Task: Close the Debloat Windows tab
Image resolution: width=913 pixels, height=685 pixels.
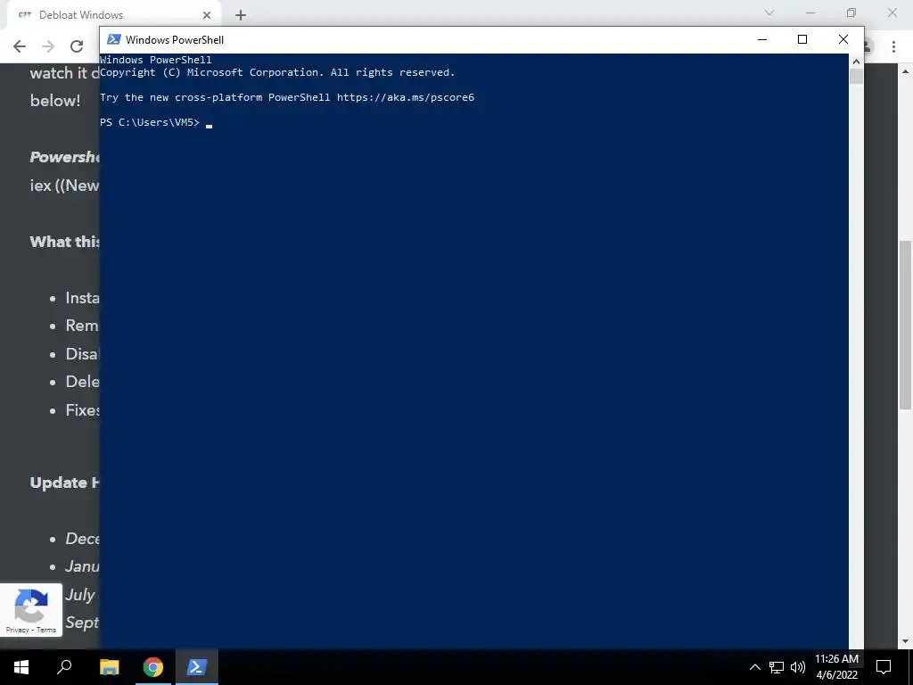Action: [207, 15]
